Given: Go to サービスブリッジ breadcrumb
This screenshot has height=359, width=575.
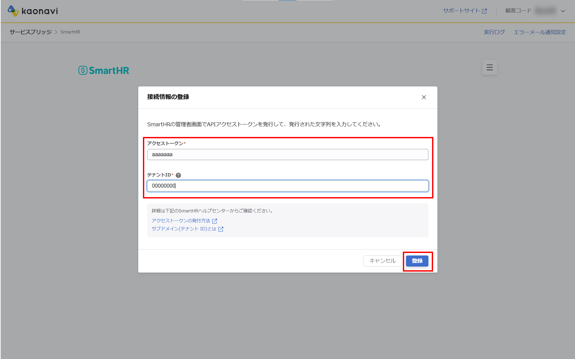Looking at the screenshot, I should [31, 32].
